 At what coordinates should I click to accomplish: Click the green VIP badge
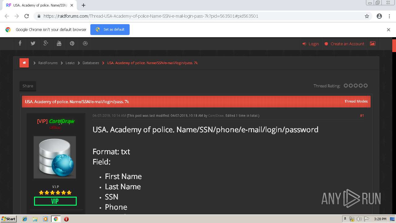[x=55, y=201]
